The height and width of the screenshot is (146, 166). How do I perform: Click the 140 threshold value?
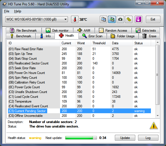pos(95,63)
